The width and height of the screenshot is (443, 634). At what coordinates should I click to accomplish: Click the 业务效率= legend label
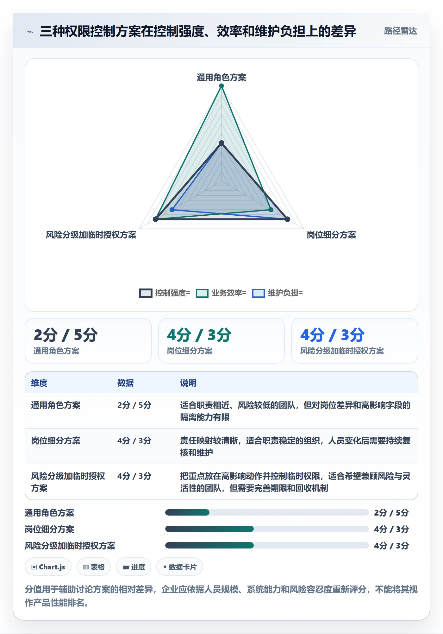coord(229,293)
